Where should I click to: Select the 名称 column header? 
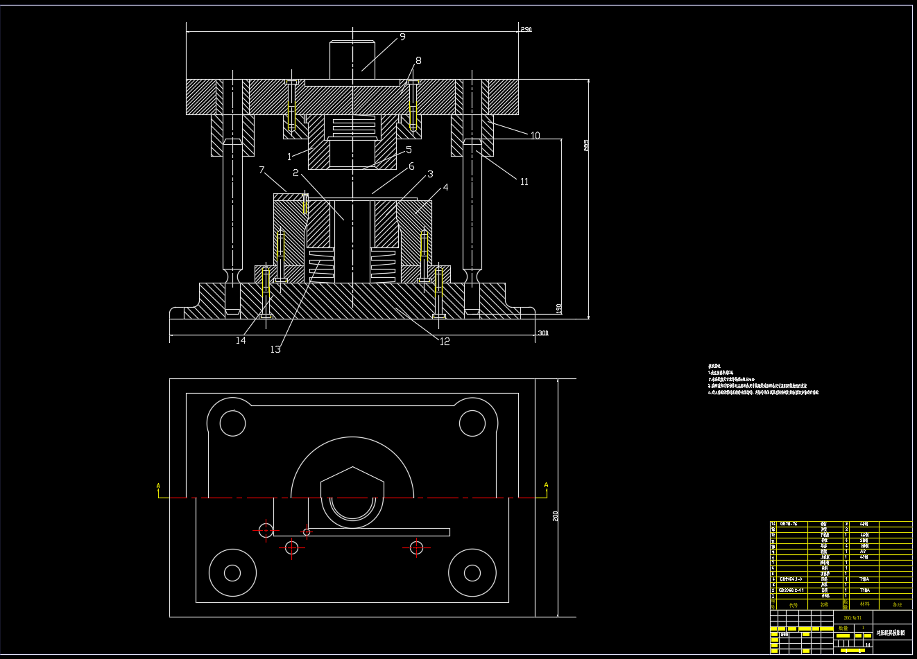[824, 604]
